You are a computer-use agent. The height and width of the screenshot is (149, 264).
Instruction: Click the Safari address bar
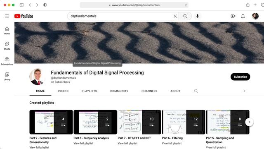pyautogui.click(x=134, y=5)
